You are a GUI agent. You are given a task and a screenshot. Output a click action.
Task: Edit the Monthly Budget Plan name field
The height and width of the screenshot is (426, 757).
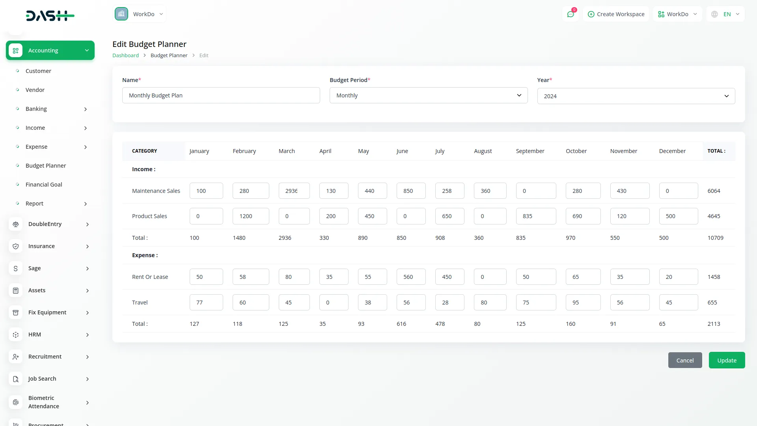pos(221,95)
